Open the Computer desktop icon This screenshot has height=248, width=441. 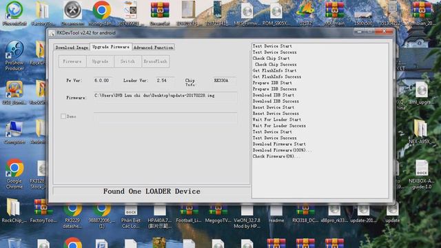pyautogui.click(x=14, y=132)
